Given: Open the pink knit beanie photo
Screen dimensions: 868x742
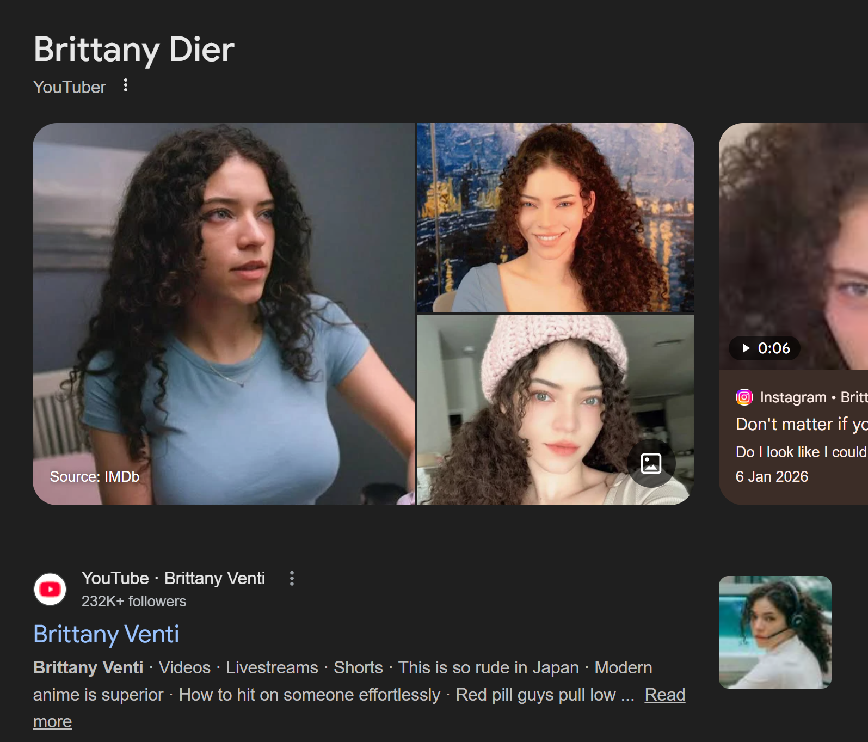Looking at the screenshot, I should point(556,410).
